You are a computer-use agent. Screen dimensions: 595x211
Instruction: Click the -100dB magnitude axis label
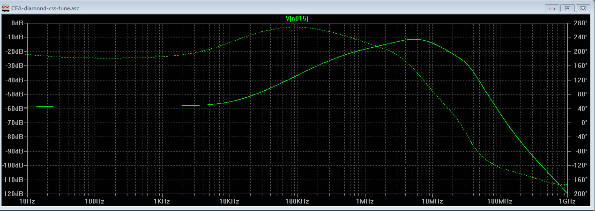tap(13, 166)
